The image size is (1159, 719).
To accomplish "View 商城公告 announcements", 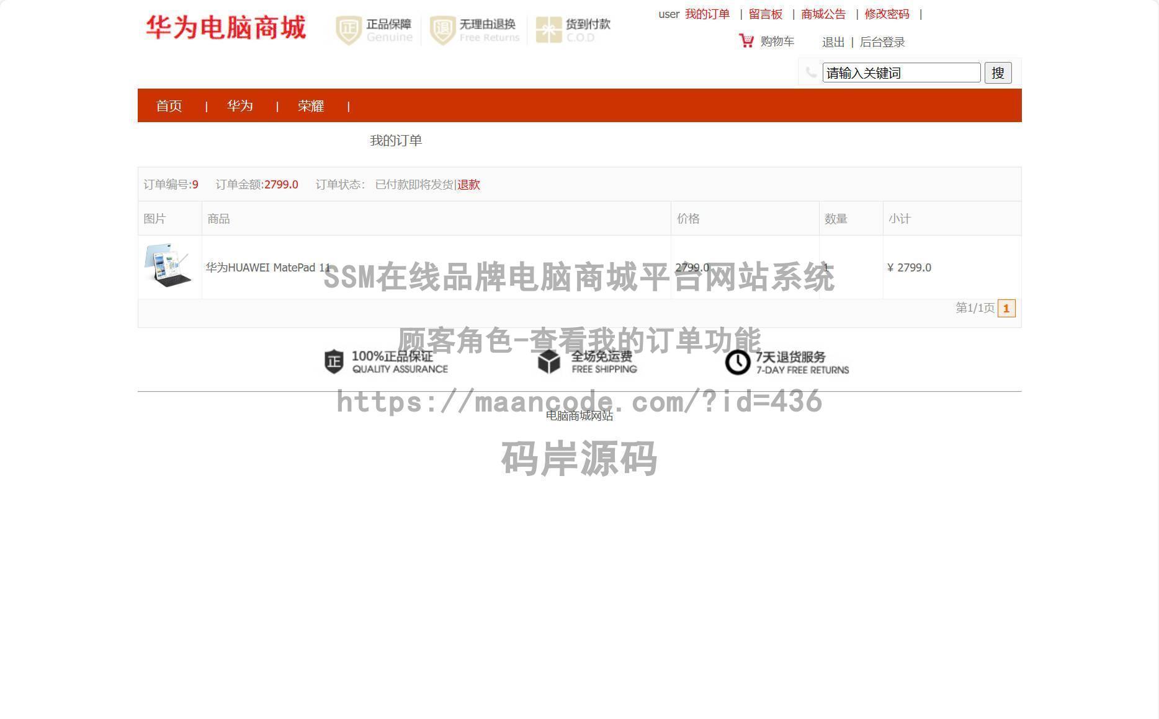I will coord(823,14).
